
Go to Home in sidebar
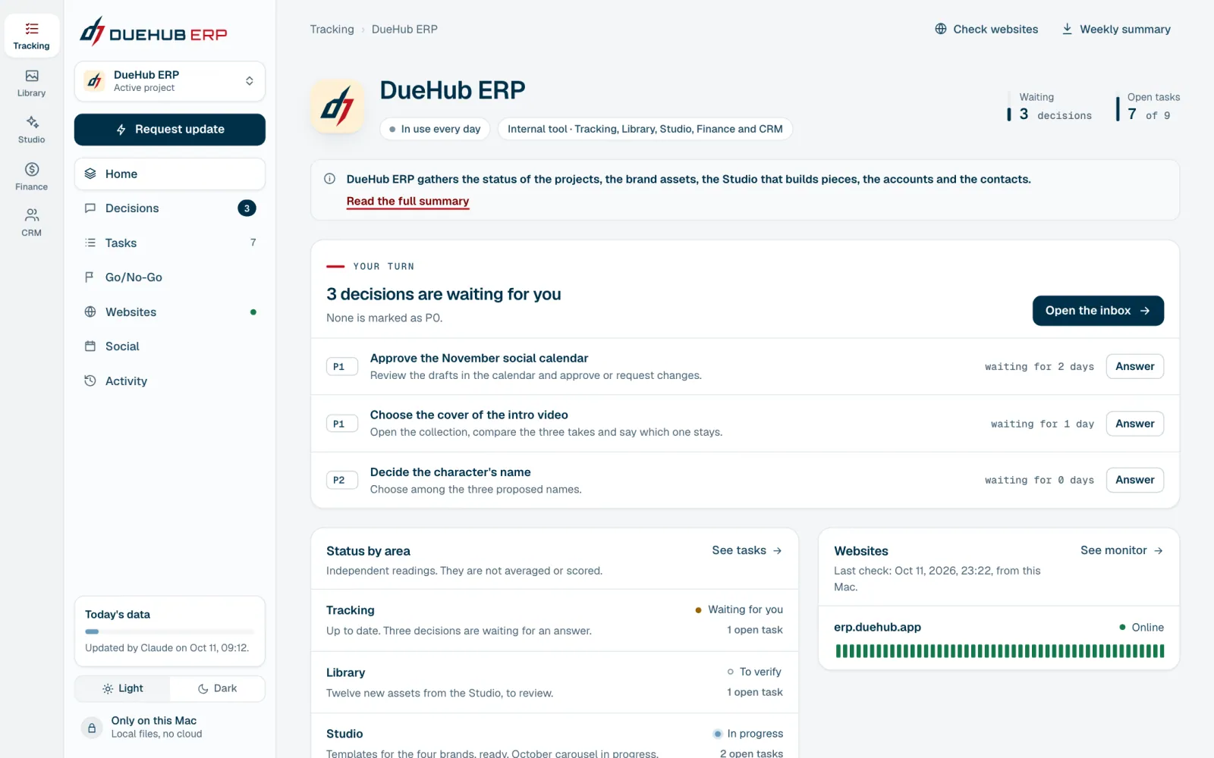click(170, 174)
